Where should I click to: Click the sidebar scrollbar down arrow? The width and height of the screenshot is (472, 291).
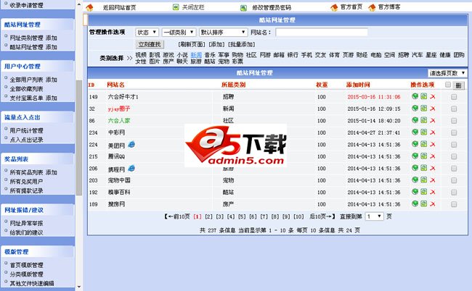tap(79, 287)
